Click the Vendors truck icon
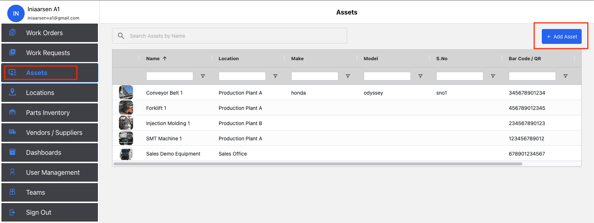Image resolution: width=594 pixels, height=223 pixels. click(x=12, y=132)
